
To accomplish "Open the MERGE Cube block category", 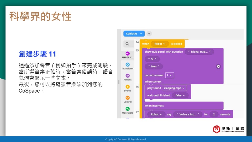I will [128, 55].
